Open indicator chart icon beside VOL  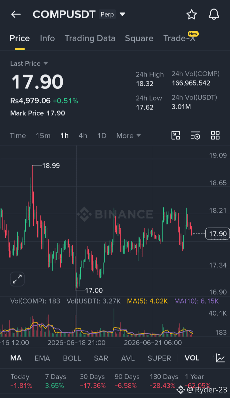click(x=220, y=358)
